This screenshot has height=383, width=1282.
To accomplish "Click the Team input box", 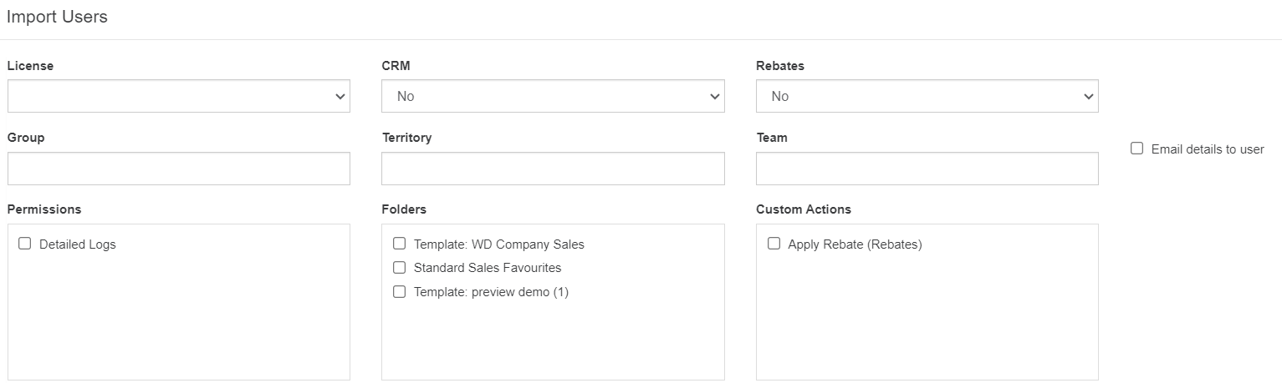I will pos(927,169).
